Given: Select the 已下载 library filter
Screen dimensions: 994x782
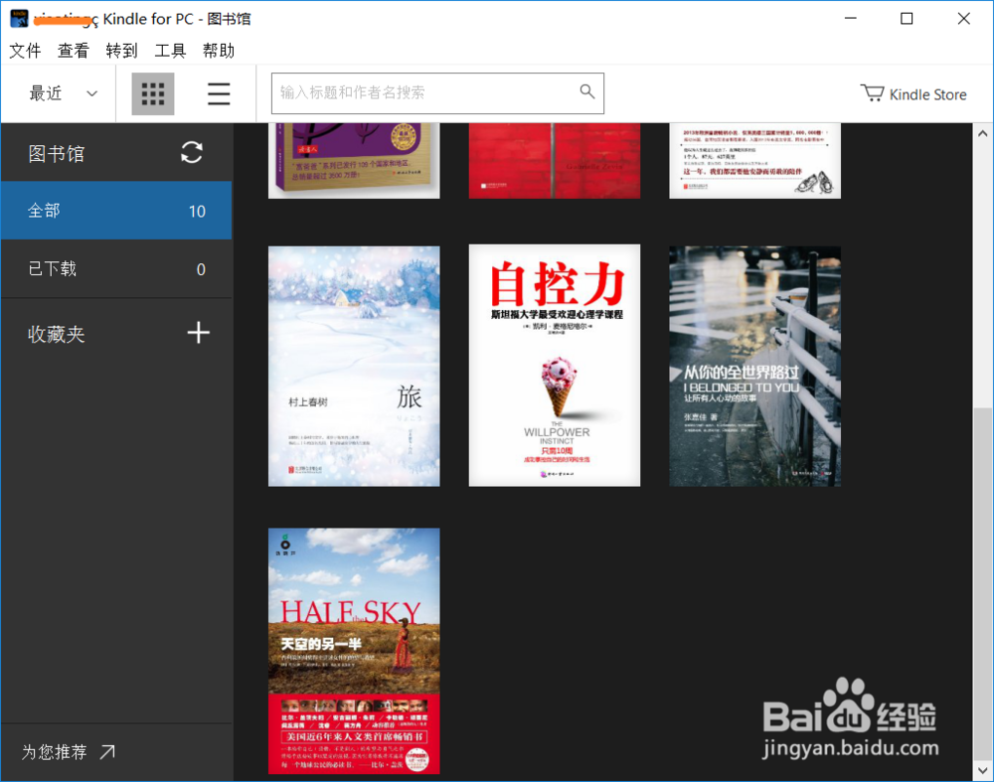Looking at the screenshot, I should point(116,268).
